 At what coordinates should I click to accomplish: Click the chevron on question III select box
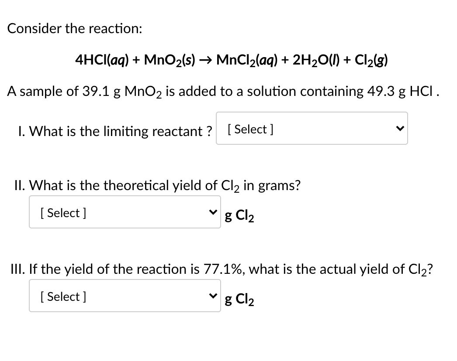coord(214,295)
